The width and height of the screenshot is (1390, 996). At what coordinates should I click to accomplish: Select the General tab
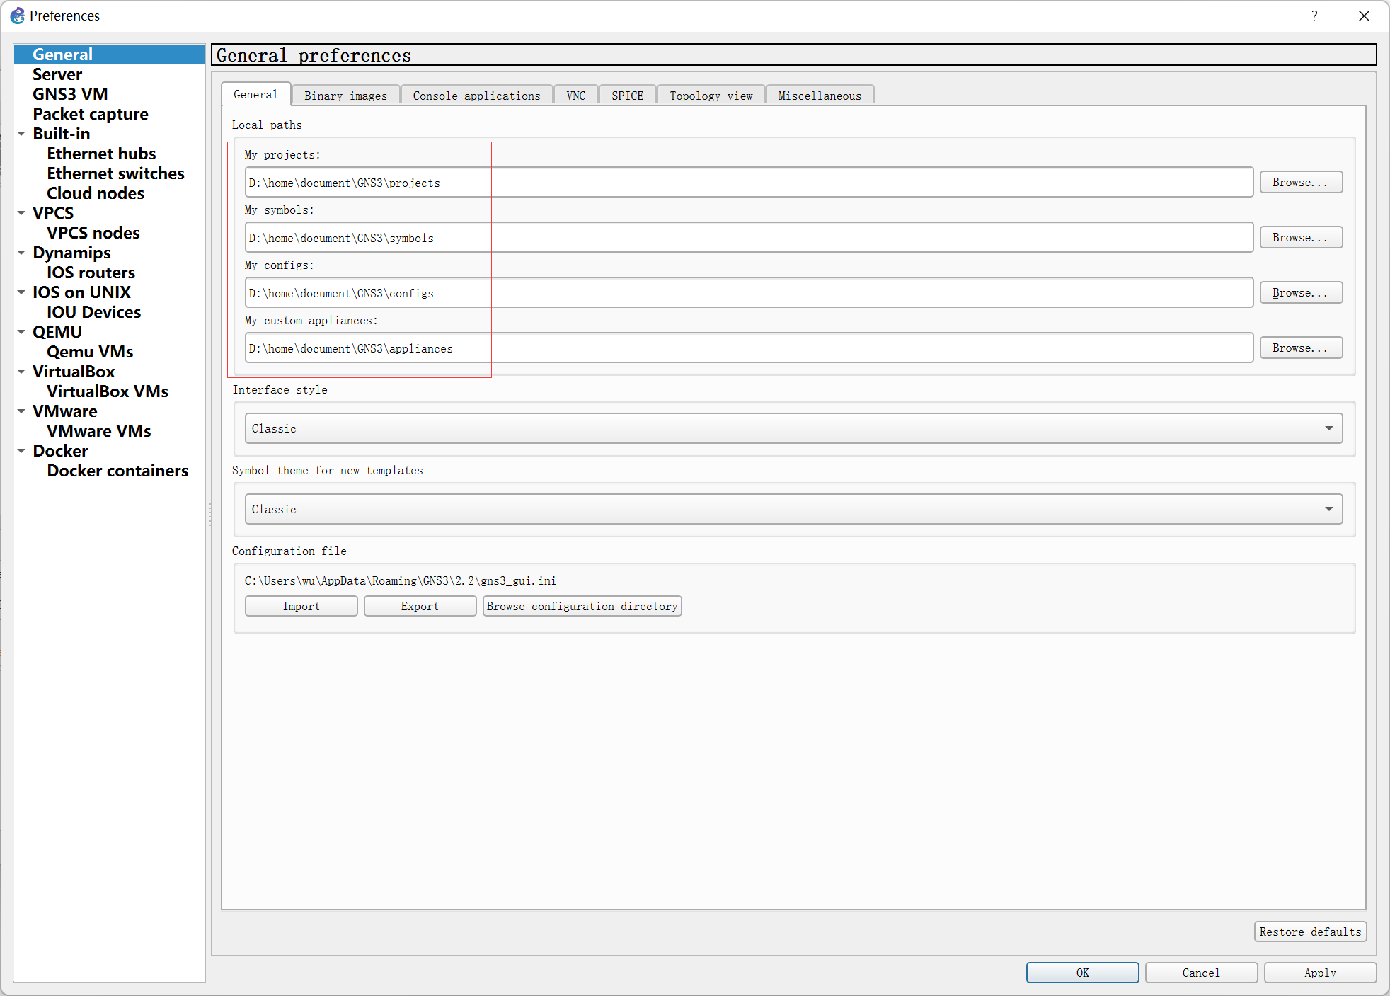pos(255,94)
